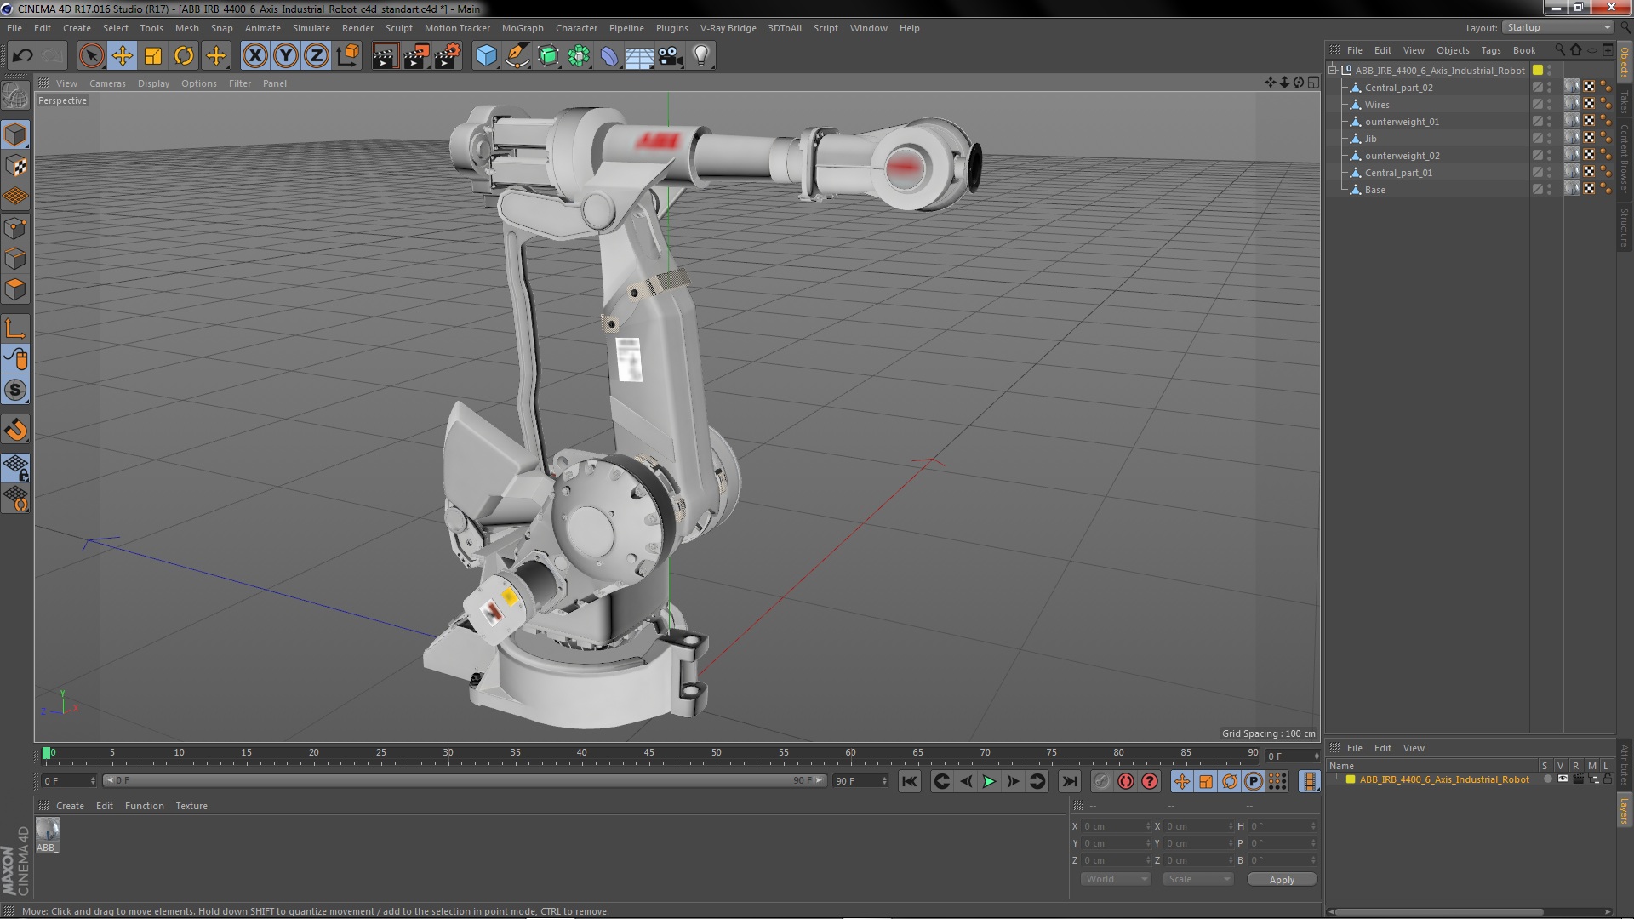Click the Subdivision Surface generator icon
The image size is (1634, 919).
(x=548, y=56)
